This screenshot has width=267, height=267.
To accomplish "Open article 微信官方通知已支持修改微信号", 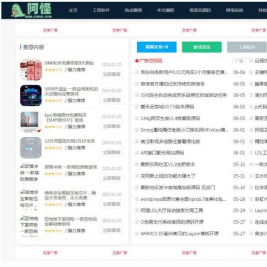I will tap(172, 84).
